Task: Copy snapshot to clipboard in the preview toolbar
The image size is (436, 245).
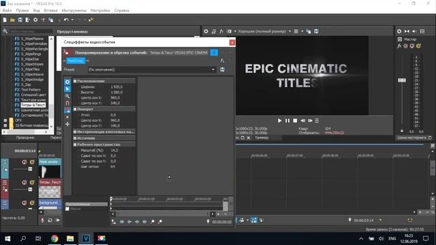Action: click(309, 31)
